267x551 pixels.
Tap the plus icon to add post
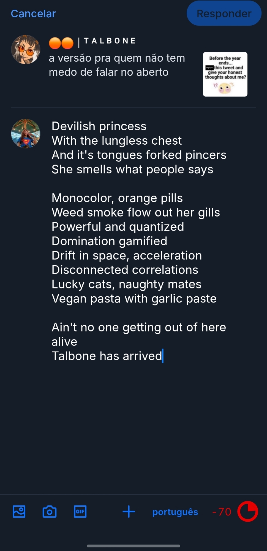coord(129,512)
